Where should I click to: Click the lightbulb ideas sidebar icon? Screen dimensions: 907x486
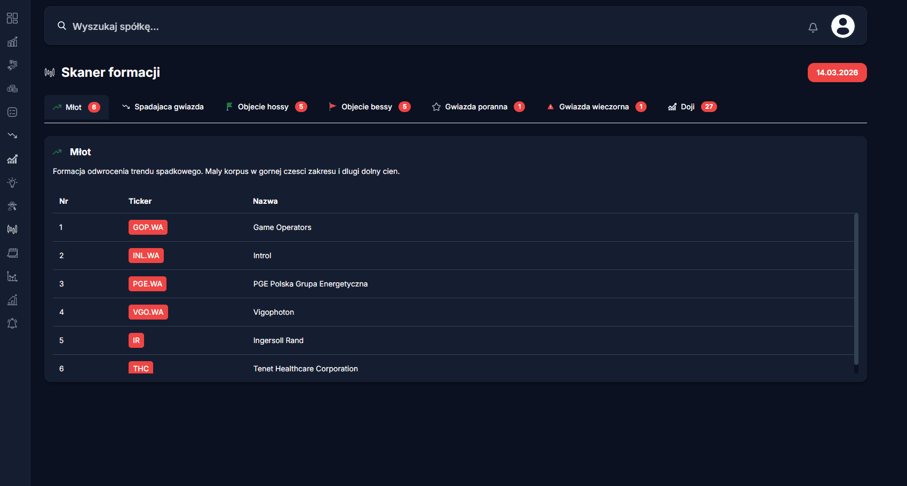tap(12, 182)
